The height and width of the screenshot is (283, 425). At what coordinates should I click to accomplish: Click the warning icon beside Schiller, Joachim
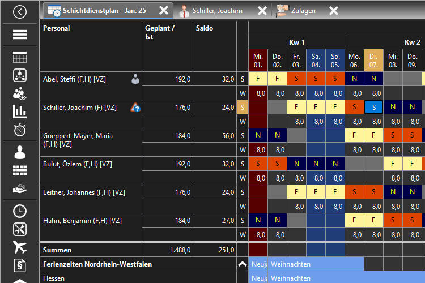coord(135,107)
